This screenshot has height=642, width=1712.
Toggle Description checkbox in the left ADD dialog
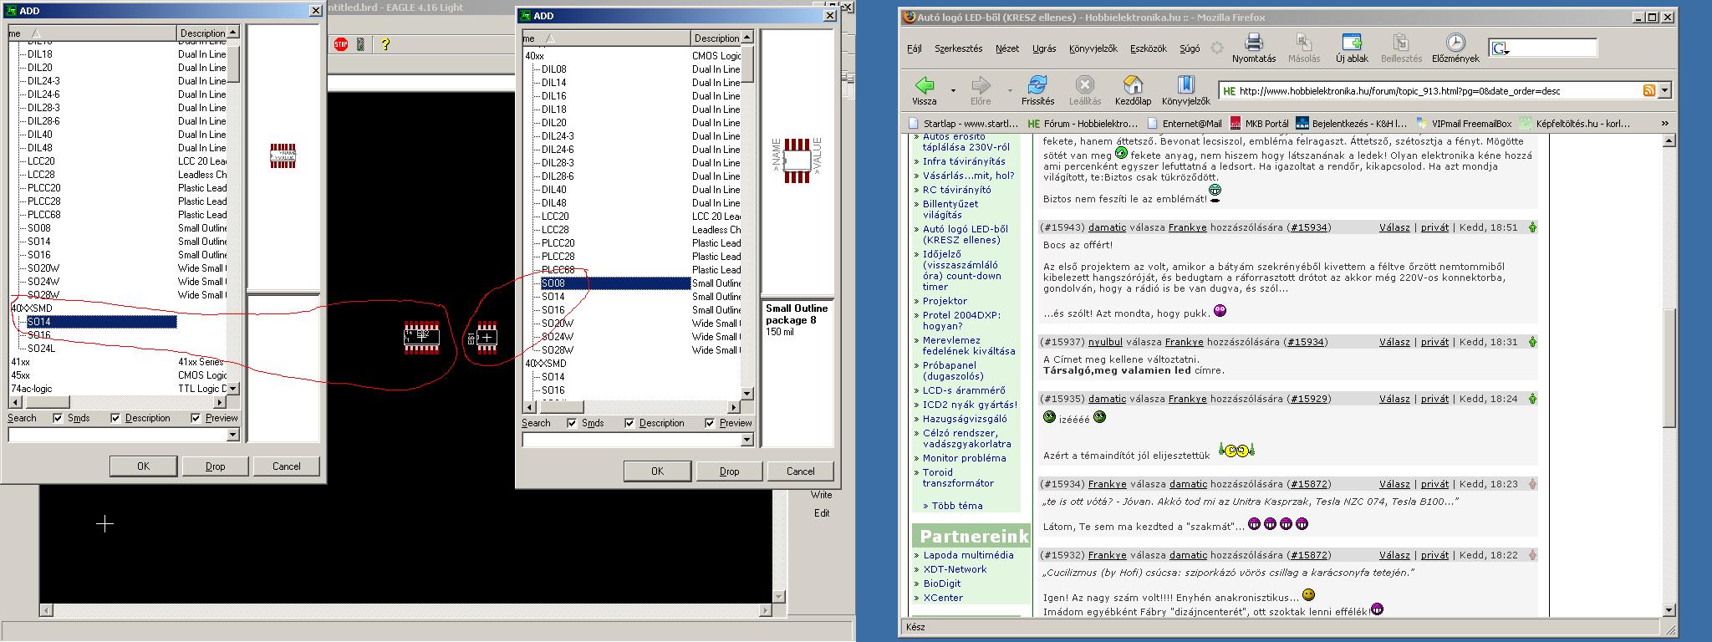(115, 418)
